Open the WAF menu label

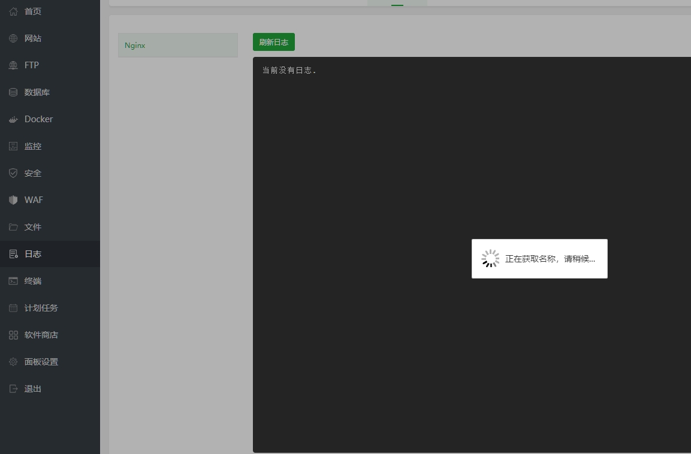pos(34,200)
